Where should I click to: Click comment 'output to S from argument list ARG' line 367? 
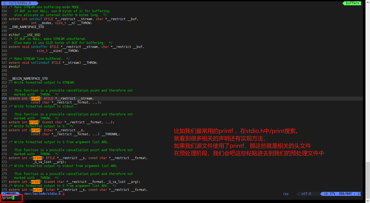(75, 142)
